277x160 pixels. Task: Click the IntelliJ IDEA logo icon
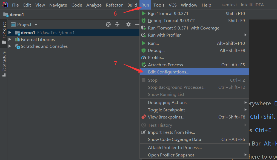point(5,5)
